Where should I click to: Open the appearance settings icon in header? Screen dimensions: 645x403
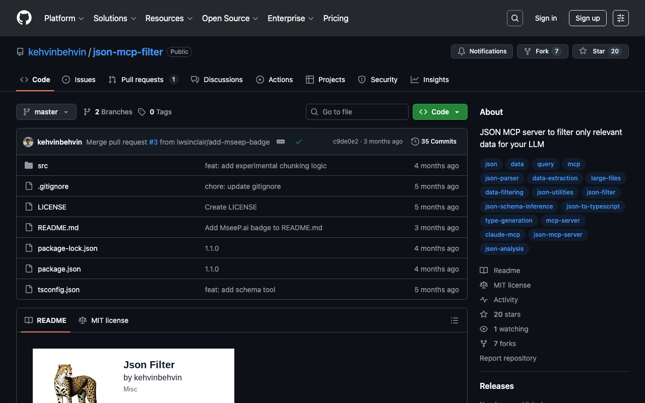click(620, 18)
